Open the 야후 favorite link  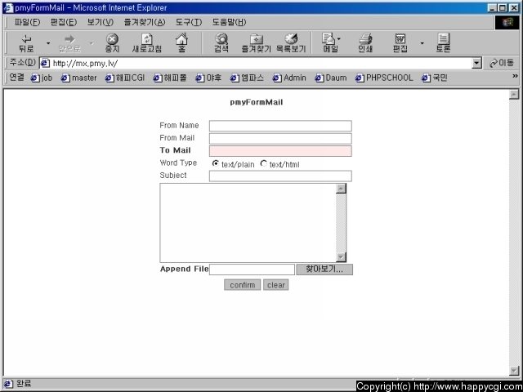click(208, 78)
